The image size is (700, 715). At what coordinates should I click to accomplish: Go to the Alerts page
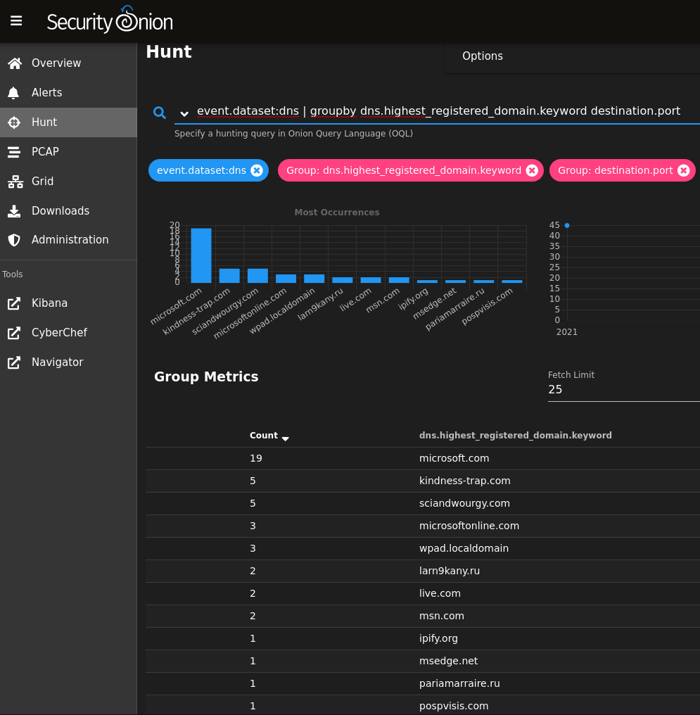click(68, 93)
